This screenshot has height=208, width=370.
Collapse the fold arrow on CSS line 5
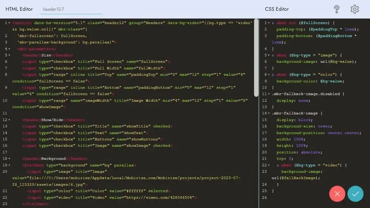coord(269,55)
